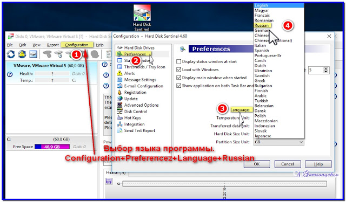This screenshot has height=202, width=346.
Task: Close the Configuration dialog with X
Action: [x=329, y=36]
